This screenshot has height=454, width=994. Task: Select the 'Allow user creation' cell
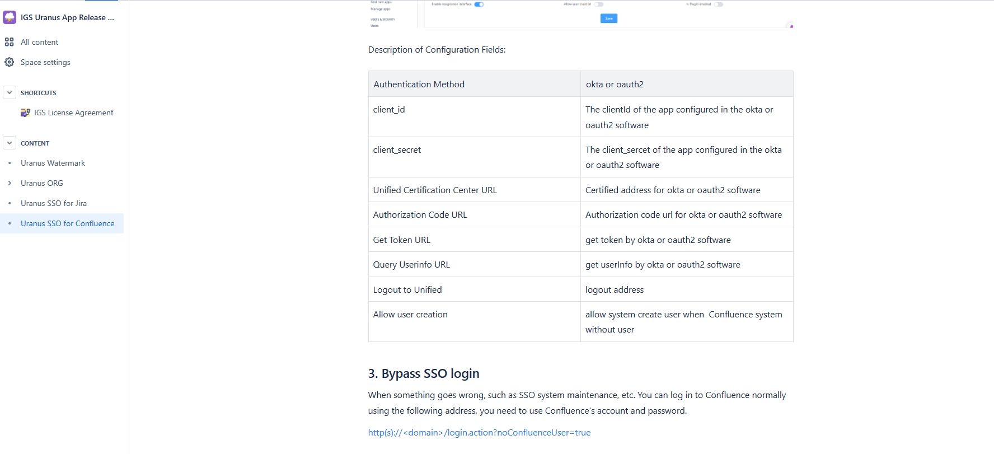tap(475, 321)
